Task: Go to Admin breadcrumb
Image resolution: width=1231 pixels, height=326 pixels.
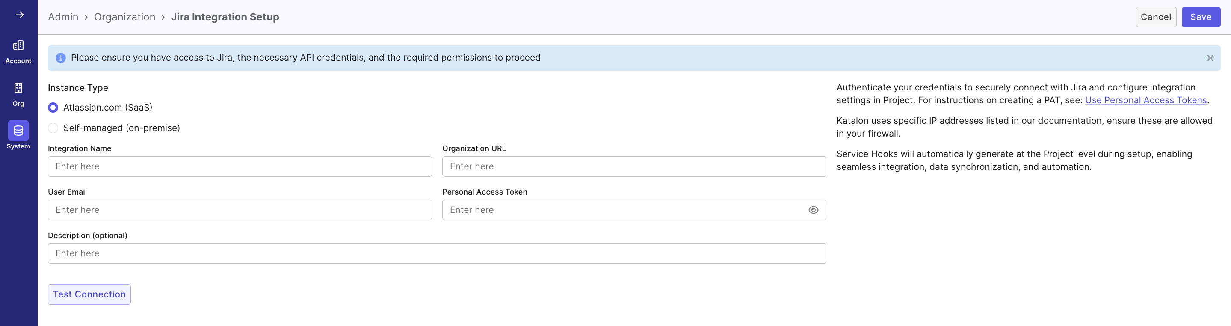Action: 63,17
